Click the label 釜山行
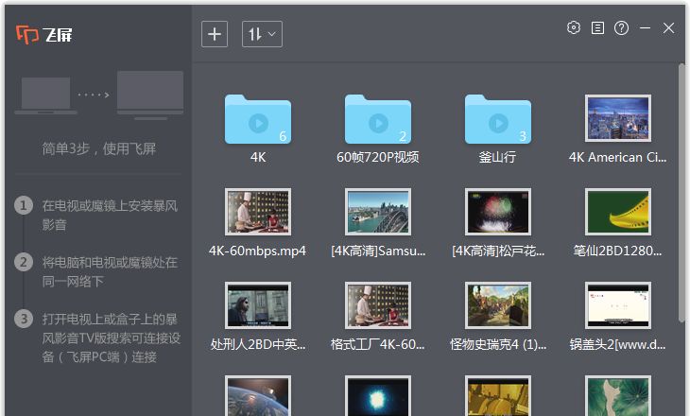The height and width of the screenshot is (416, 690). [x=497, y=157]
